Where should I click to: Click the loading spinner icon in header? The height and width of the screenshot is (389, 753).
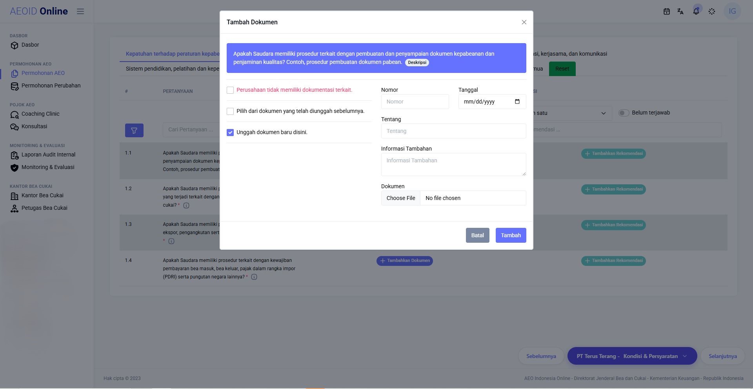pyautogui.click(x=712, y=11)
